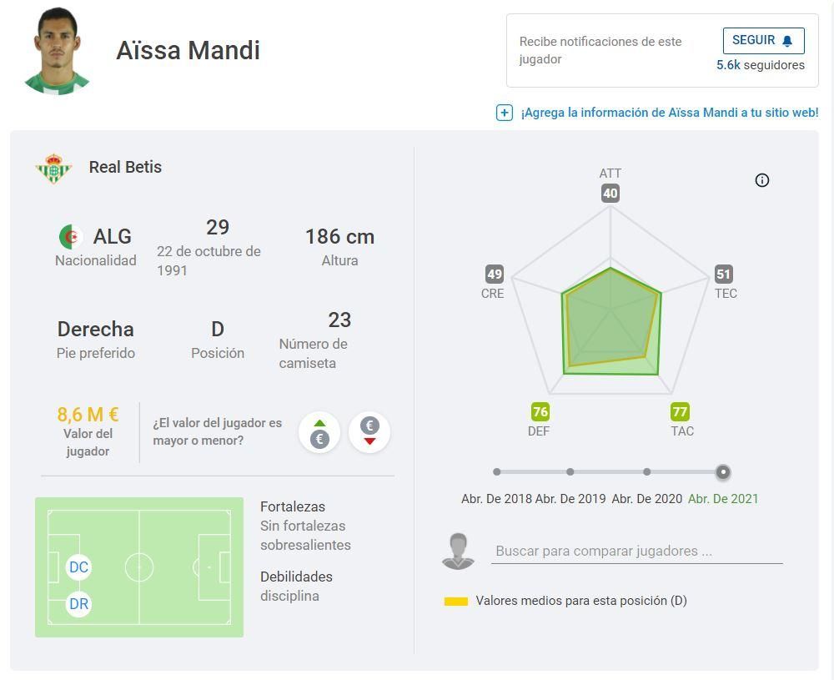Click the yellow average values legend swatch
This screenshot has height=680, width=834.
[456, 601]
